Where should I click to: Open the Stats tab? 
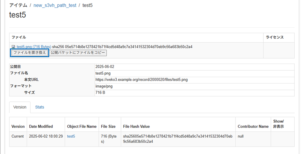pos(39,107)
